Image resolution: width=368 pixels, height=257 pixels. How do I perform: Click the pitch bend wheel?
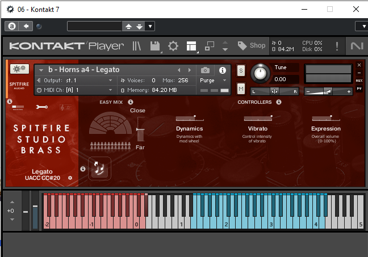tap(26, 211)
